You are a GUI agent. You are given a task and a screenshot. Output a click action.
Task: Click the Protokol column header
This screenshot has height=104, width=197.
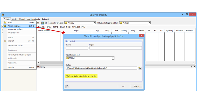pos(180,30)
